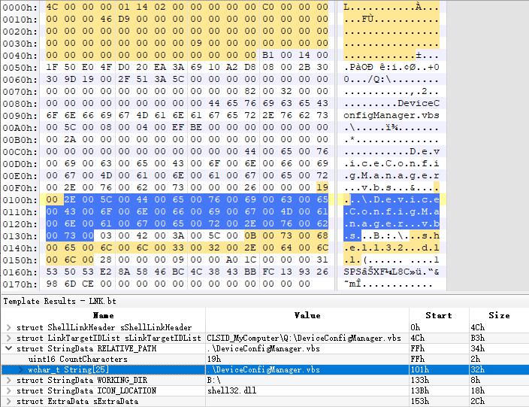
Task: Expand struct StringData ICON_LOCATION row
Action: pyautogui.click(x=9, y=390)
